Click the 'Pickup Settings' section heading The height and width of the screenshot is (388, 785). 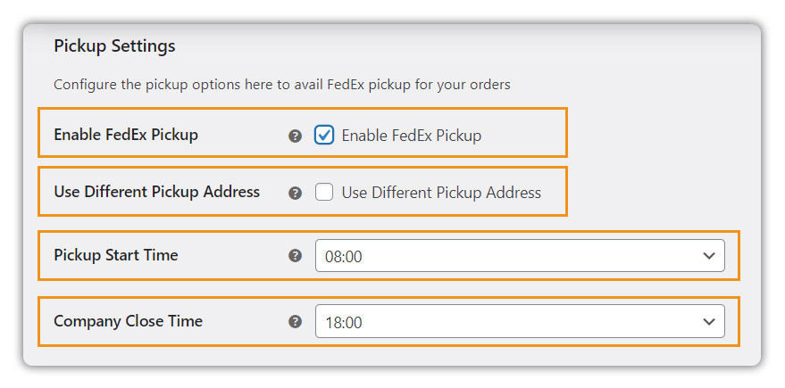tap(114, 45)
